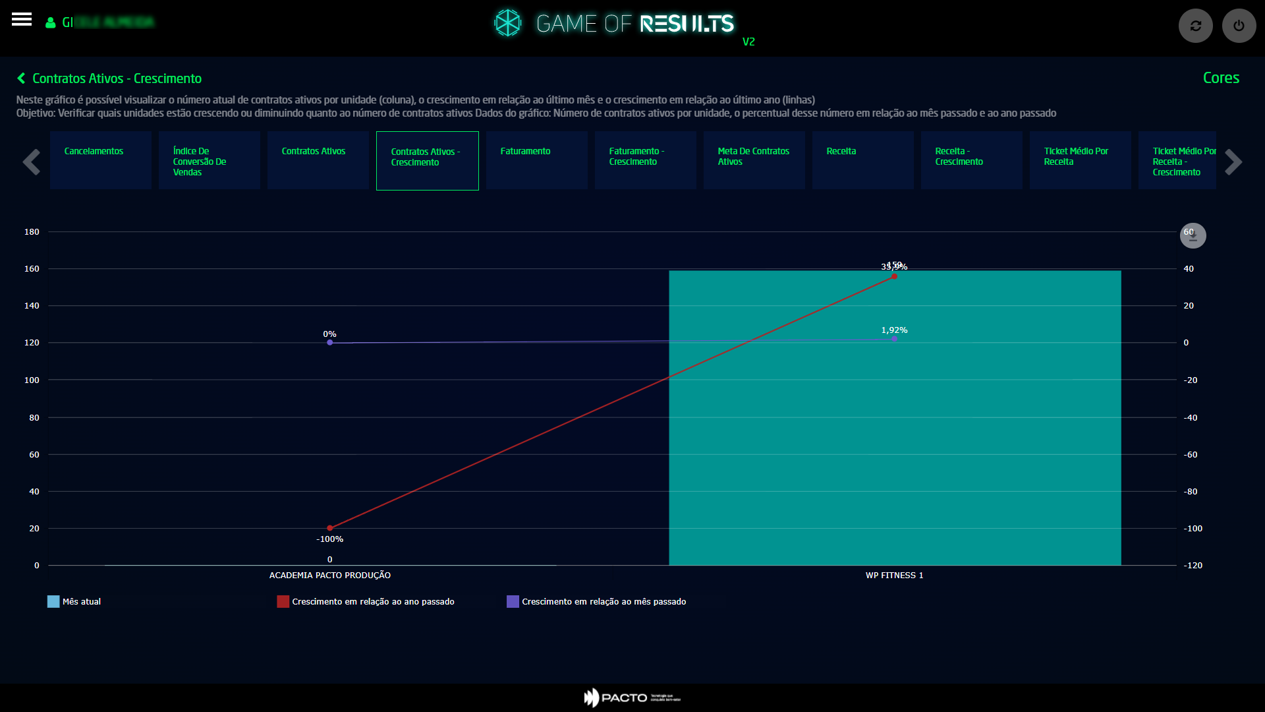Image resolution: width=1265 pixels, height=712 pixels.
Task: Select the Faturamento tab
Action: pos(536,160)
